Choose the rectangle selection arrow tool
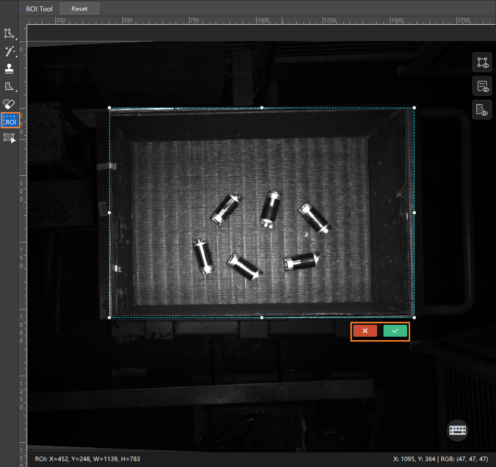The image size is (496, 467). coord(9,138)
